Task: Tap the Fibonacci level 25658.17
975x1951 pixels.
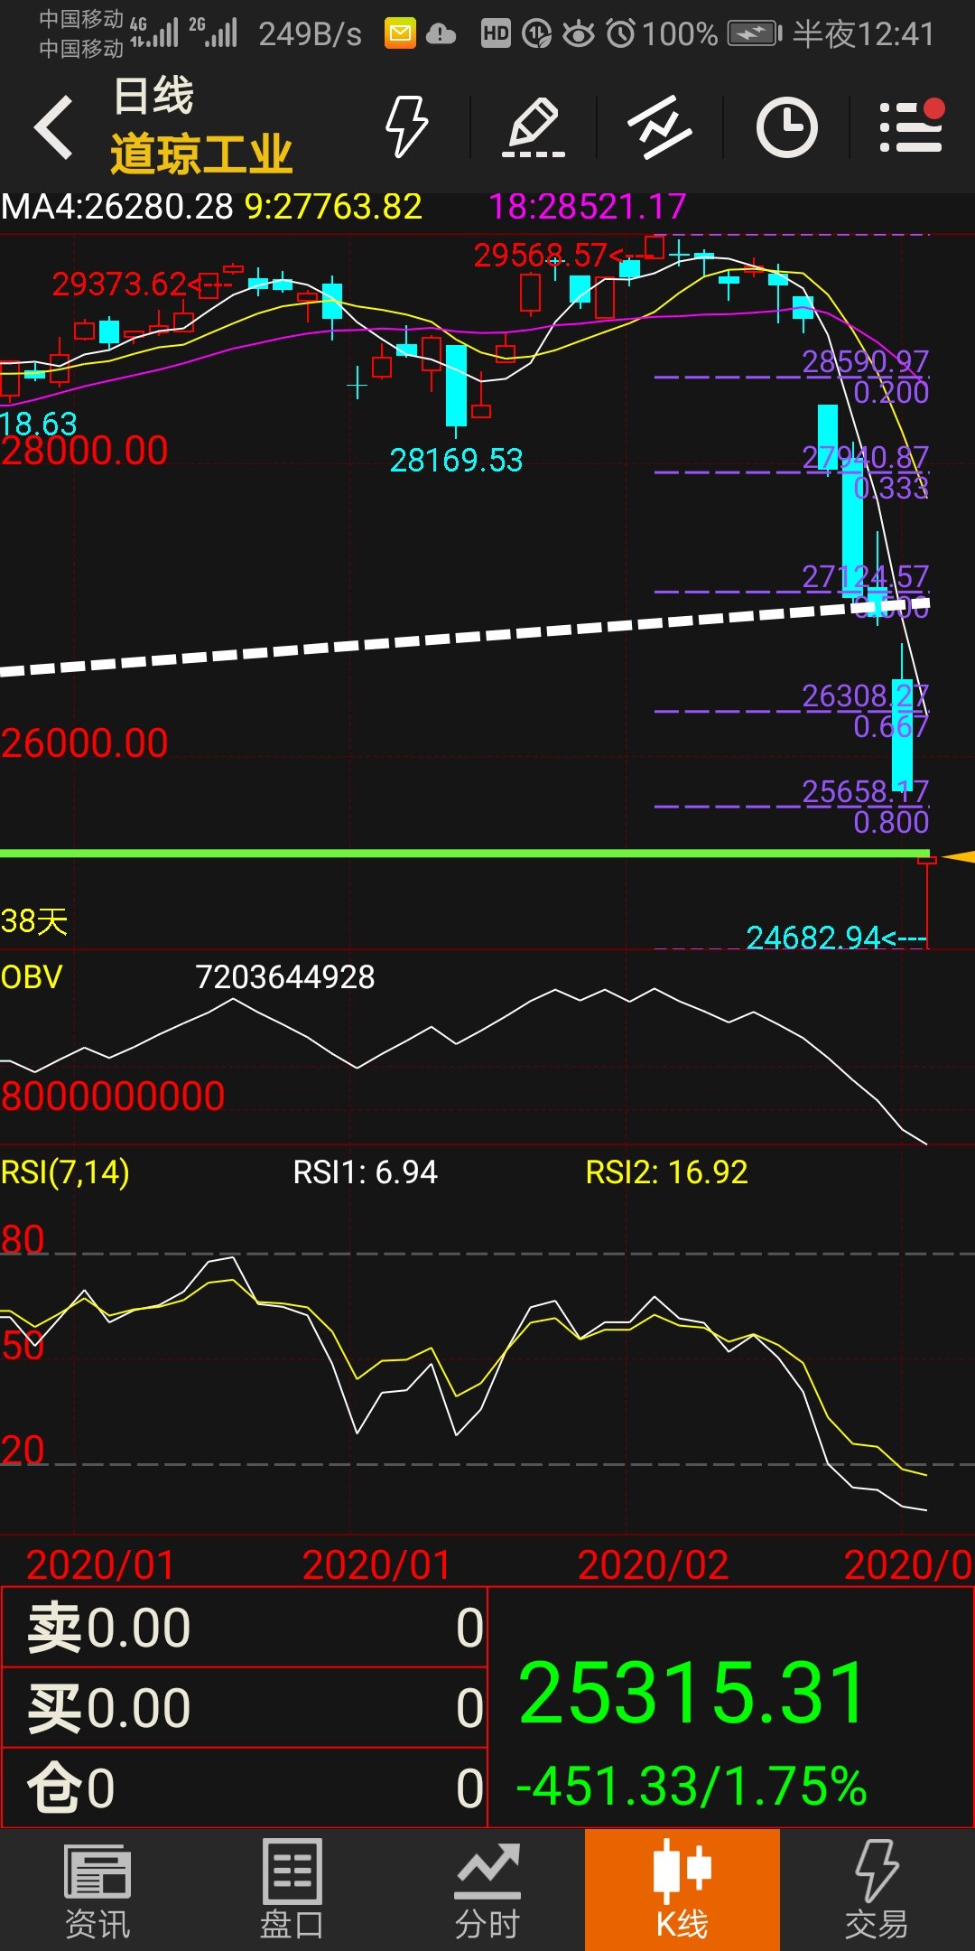Action: click(x=865, y=792)
